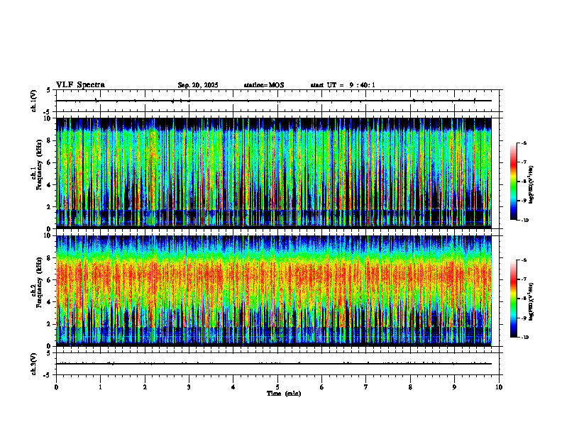Image resolution: width=562 pixels, height=434 pixels.
Task: Click the "-6" tick on the ch.1 colorbar
Action: click(524, 143)
